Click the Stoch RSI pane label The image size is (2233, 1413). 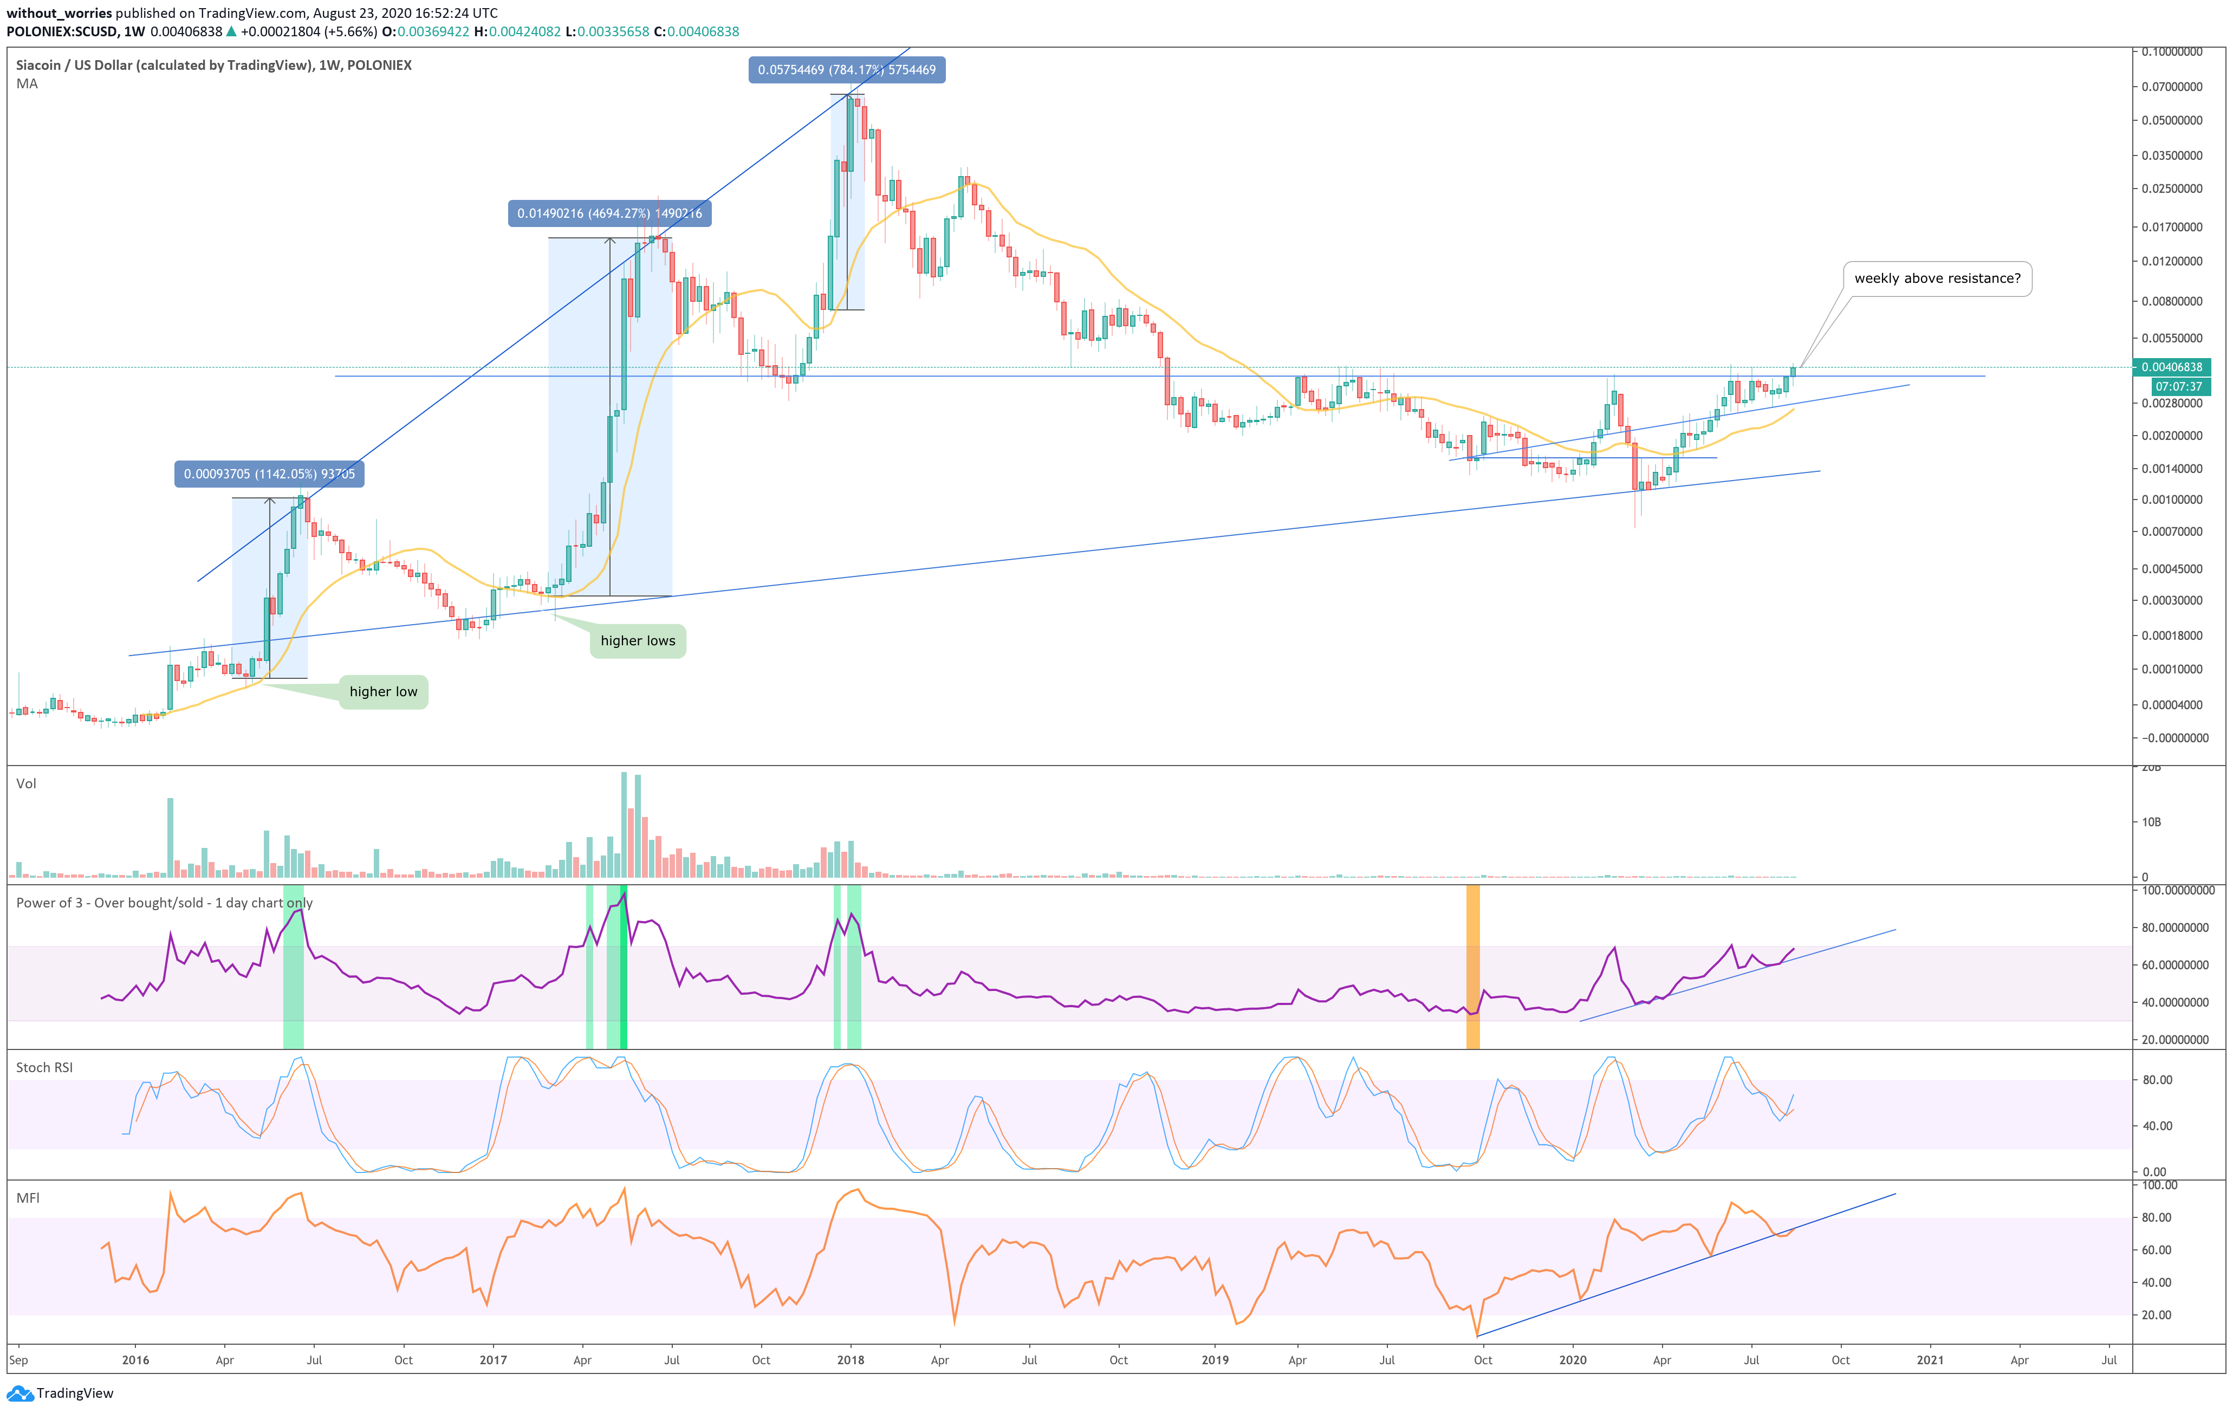(x=44, y=1067)
